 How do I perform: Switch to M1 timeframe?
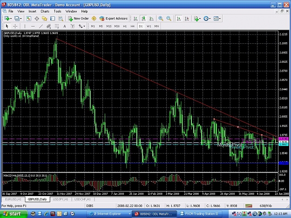[93, 26]
